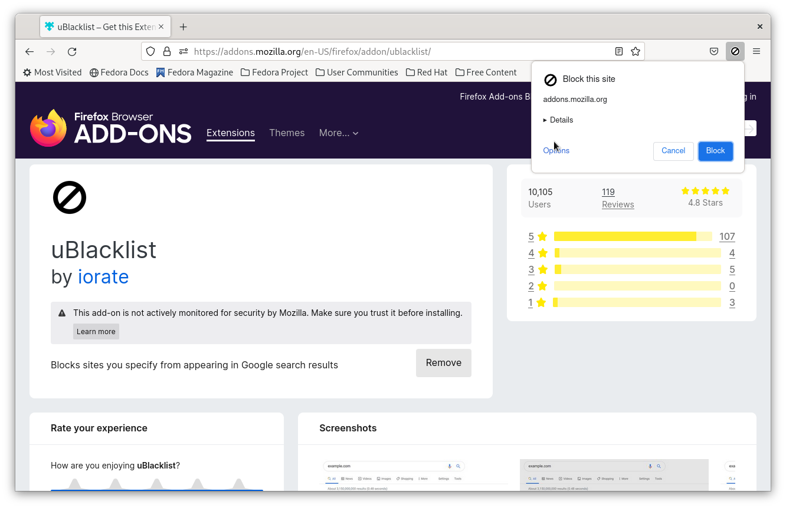Screen dimensions: 786x508
Task: Open Most Visited bookmarks
Action: click(x=52, y=72)
